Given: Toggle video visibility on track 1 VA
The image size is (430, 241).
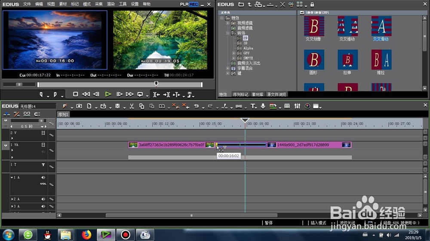Looking at the screenshot, I should 43,145.
